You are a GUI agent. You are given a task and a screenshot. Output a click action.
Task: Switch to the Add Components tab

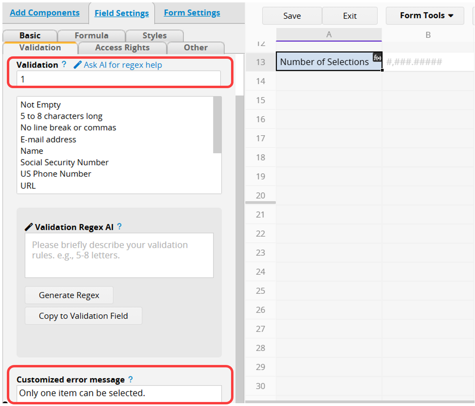click(x=45, y=13)
